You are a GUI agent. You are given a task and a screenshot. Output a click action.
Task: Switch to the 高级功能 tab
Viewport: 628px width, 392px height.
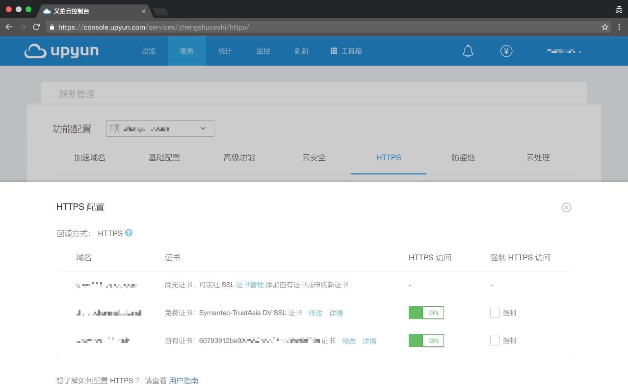tap(239, 157)
